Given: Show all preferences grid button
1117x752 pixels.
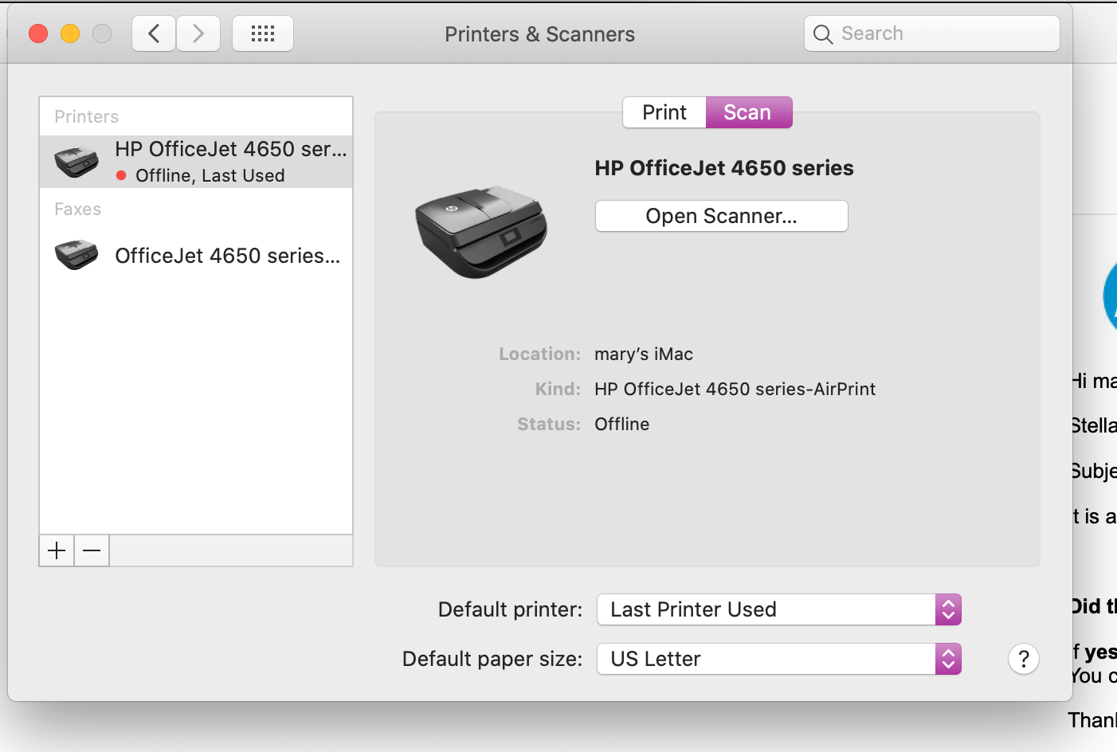Looking at the screenshot, I should [x=263, y=33].
